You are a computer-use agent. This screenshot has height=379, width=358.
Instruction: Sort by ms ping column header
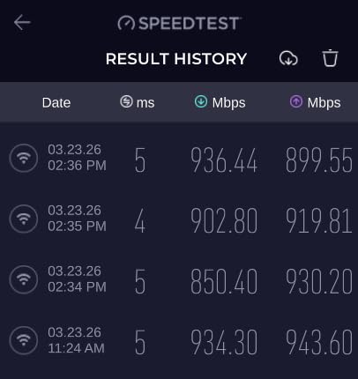tap(138, 102)
